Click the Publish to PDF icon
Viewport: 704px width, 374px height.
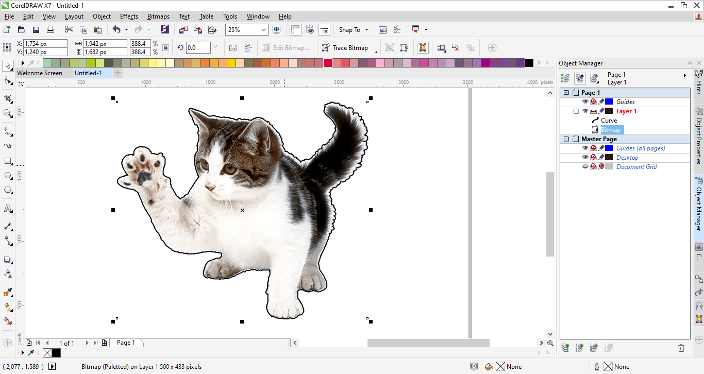212,30
